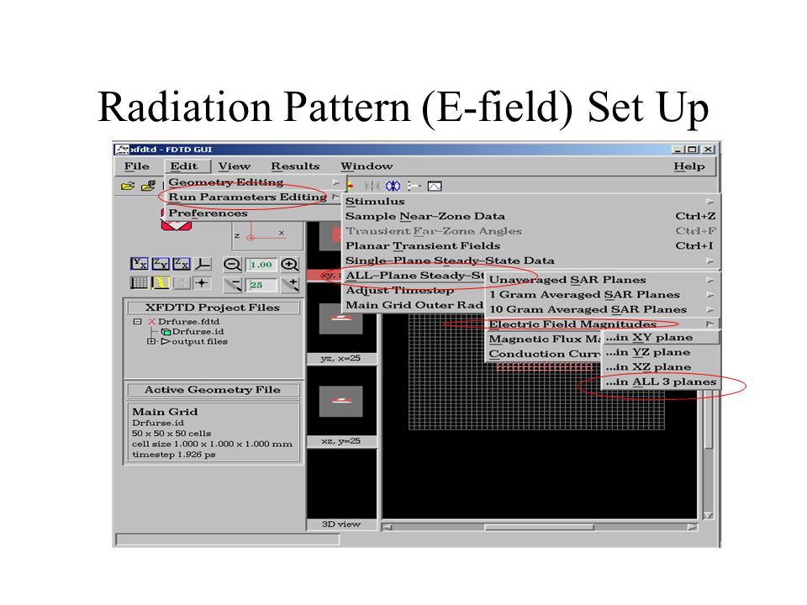Expand 1 Gram Averaged SAR Planes arrow
Screen dimensions: 807x605
pyautogui.click(x=710, y=295)
